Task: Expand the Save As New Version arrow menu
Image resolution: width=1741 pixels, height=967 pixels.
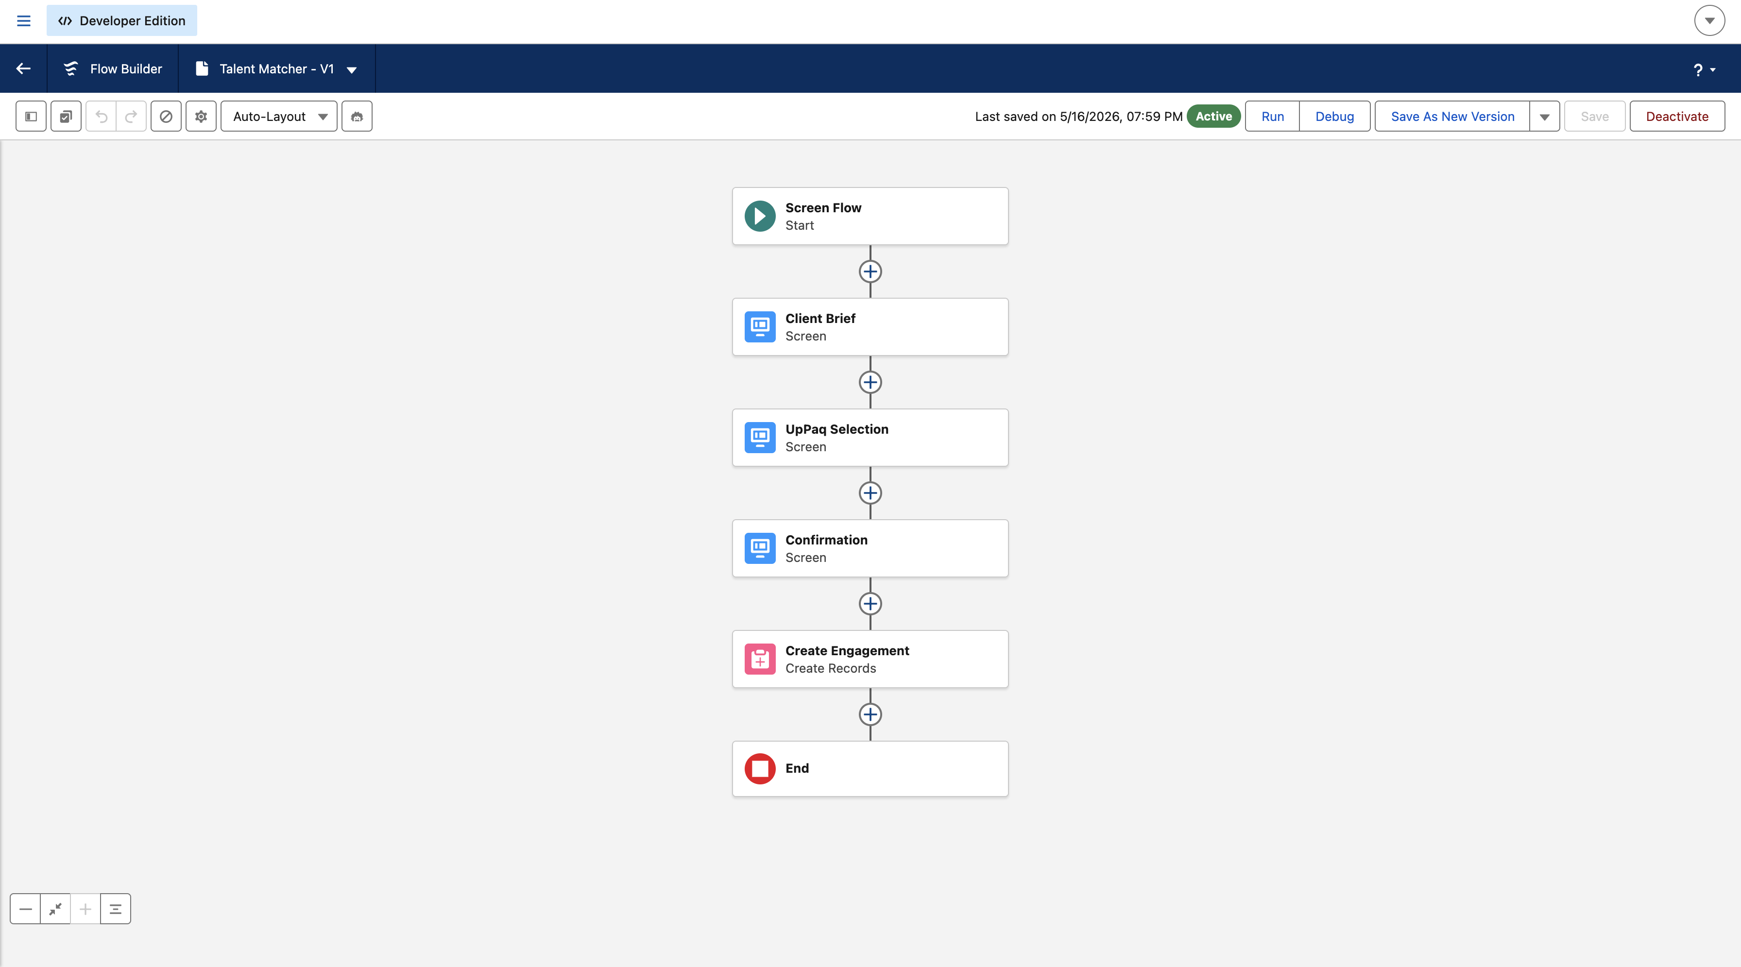Action: tap(1544, 116)
